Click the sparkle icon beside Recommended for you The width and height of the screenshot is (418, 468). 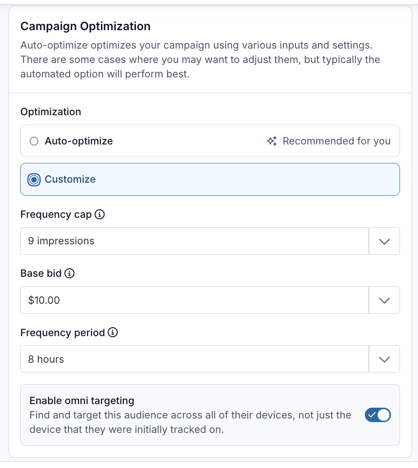tap(272, 141)
